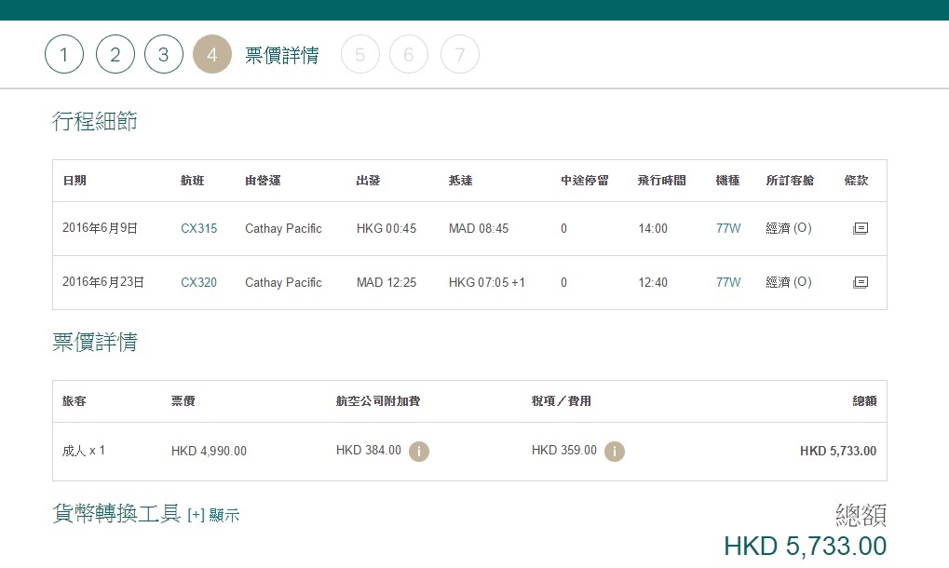Screen dimensions: 949x568
Task: Open 77W aircraft type link for CX315
Action: point(728,228)
